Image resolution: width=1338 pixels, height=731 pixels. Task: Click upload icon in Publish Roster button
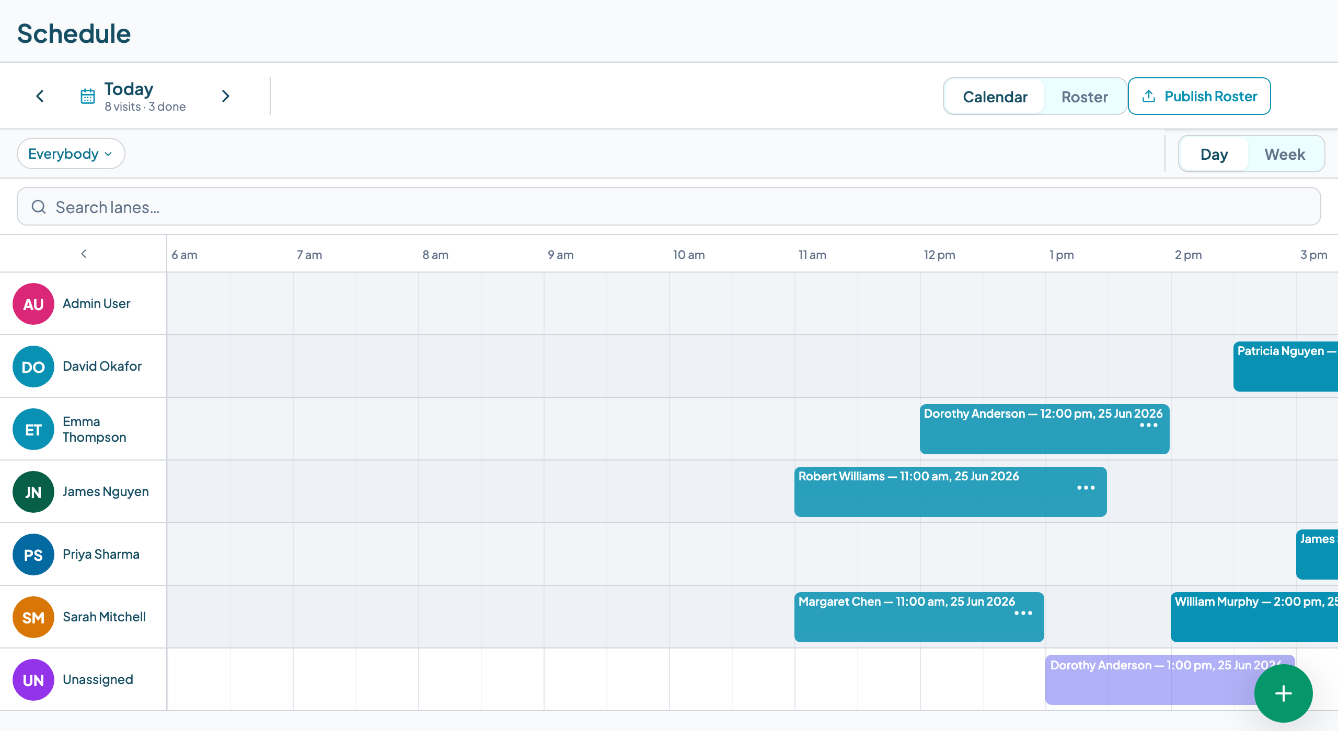tap(1149, 96)
